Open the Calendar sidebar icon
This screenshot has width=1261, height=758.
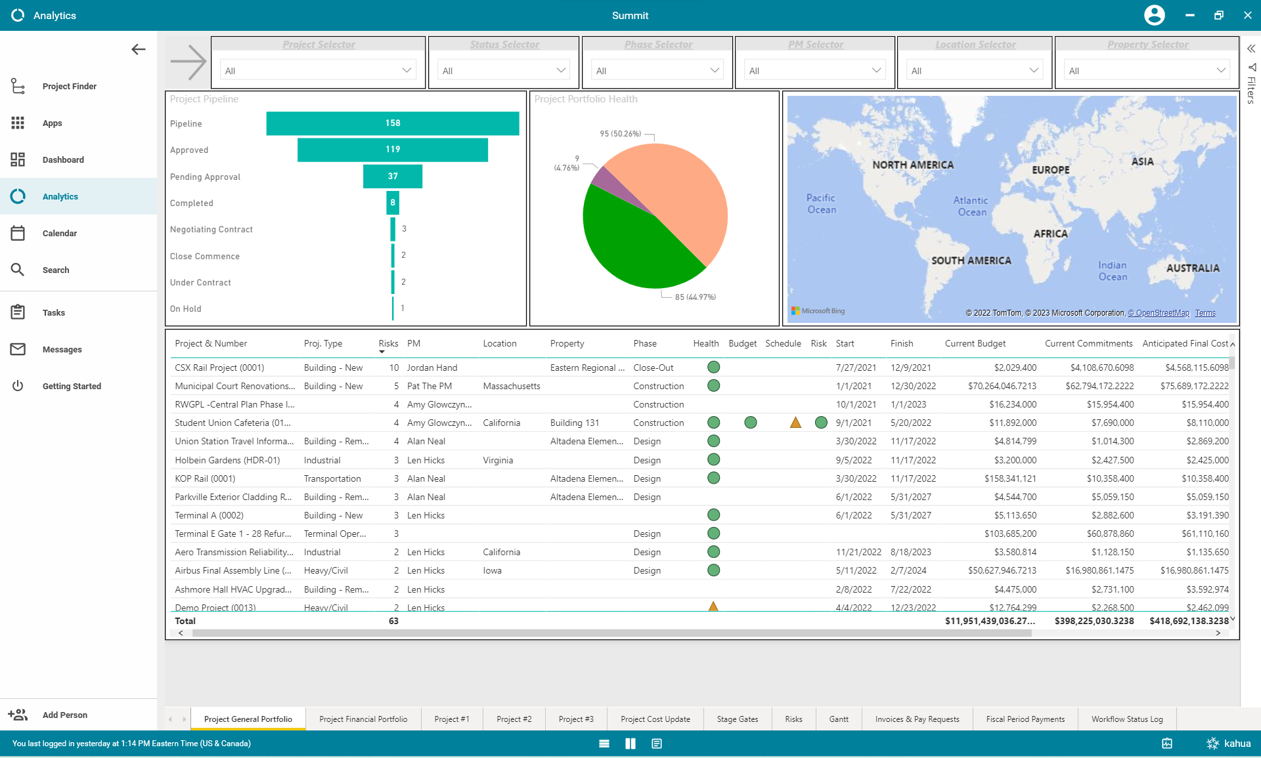(18, 233)
